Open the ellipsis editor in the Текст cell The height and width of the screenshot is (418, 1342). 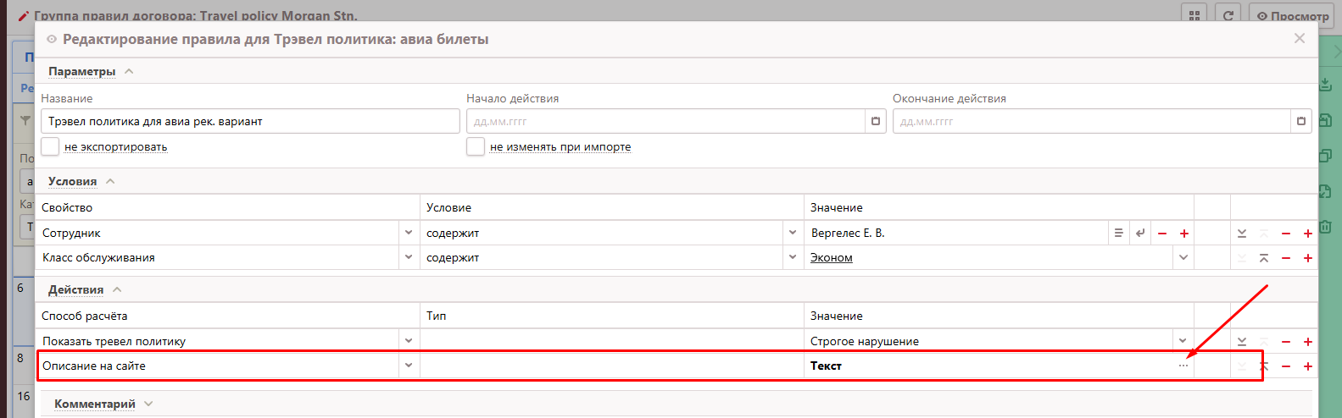1183,366
